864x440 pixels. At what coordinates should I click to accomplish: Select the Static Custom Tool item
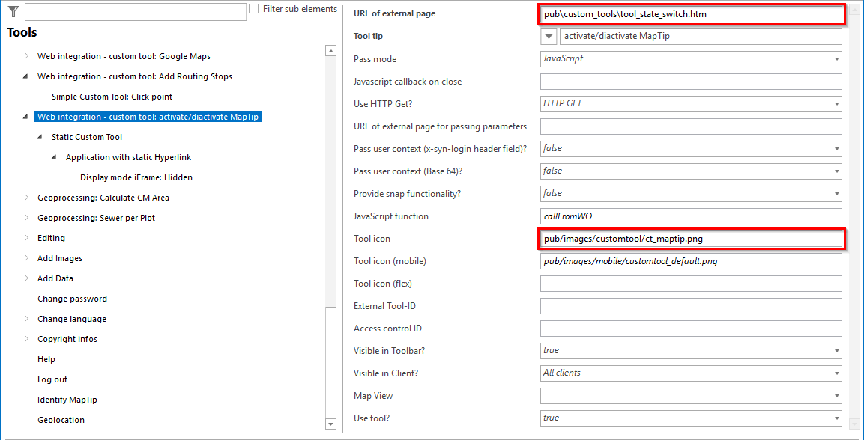coord(87,136)
